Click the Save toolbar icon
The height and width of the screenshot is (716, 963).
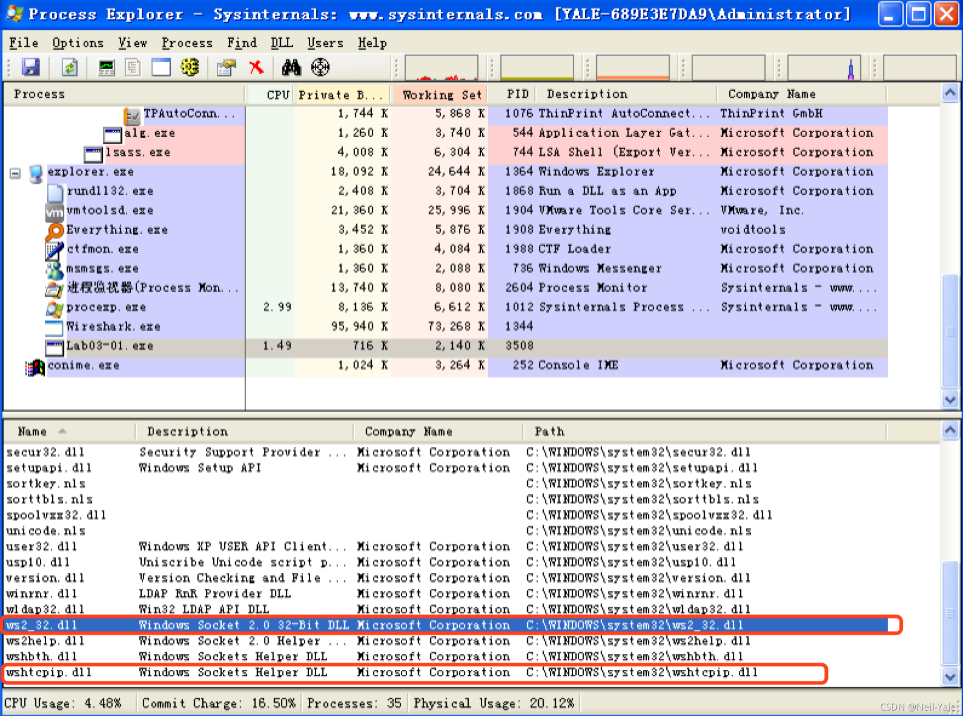(31, 67)
